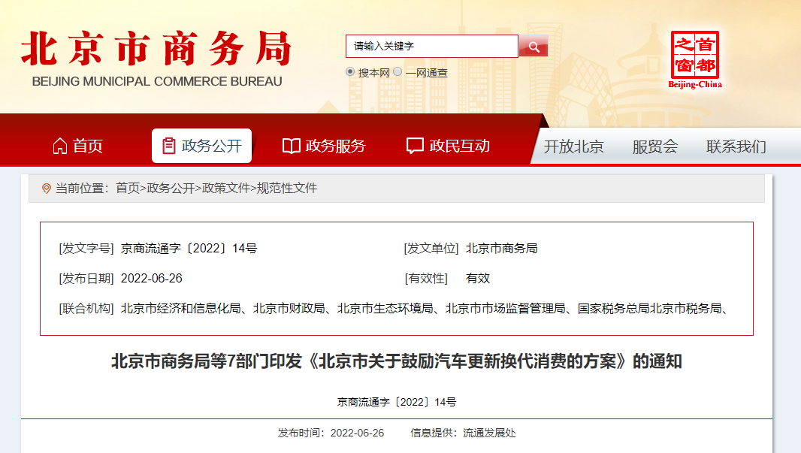Click the speech bubble icon beside 政民互动
The image size is (801, 453).
point(415,146)
